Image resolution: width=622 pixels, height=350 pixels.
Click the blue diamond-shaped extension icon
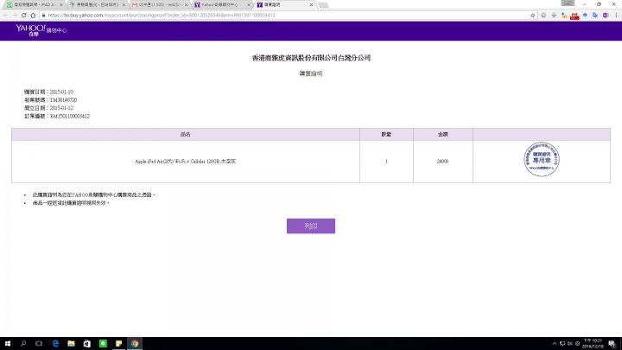point(585,15)
